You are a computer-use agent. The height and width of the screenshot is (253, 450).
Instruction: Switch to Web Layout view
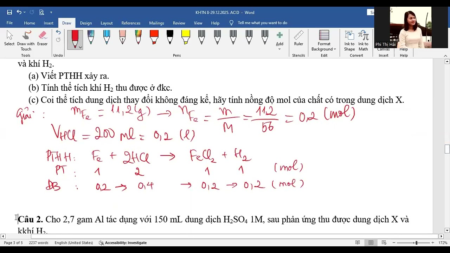pyautogui.click(x=384, y=243)
